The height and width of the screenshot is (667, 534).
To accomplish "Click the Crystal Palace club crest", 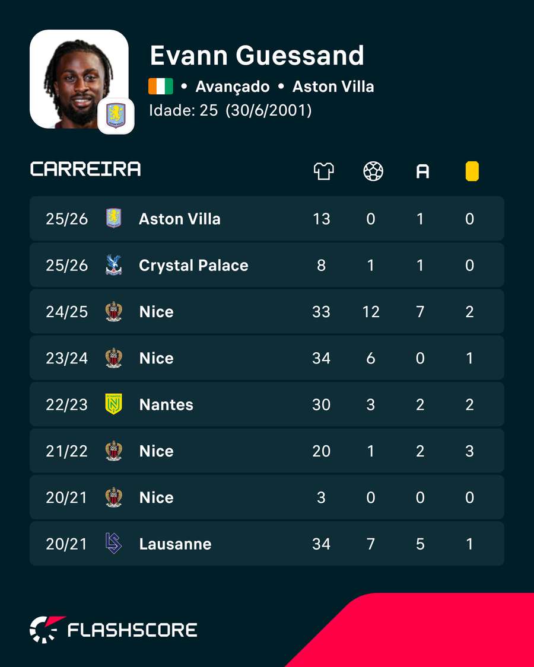I will 114,265.
